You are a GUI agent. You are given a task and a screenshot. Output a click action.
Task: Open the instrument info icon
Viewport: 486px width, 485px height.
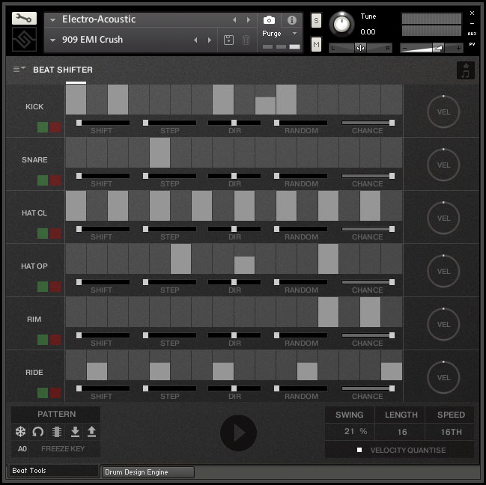point(292,20)
